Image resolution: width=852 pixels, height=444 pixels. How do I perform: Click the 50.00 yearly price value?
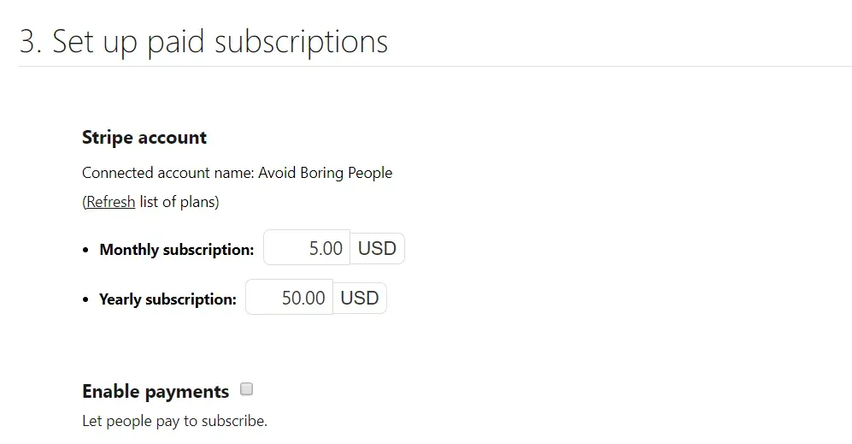[303, 298]
